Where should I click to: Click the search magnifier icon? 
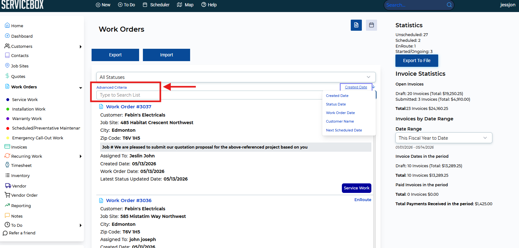(x=449, y=5)
